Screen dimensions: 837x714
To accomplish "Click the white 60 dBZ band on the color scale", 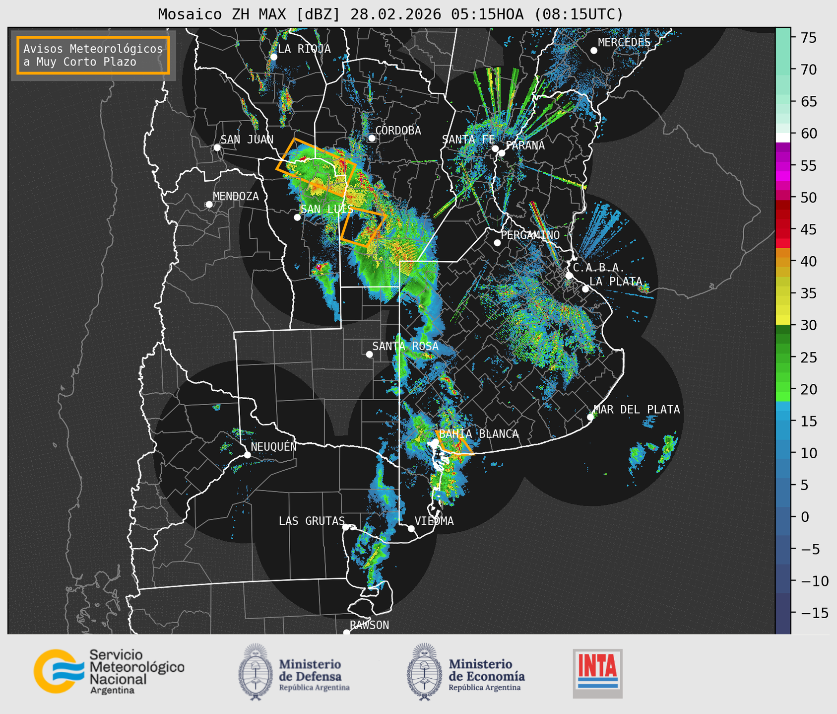I will pos(782,137).
